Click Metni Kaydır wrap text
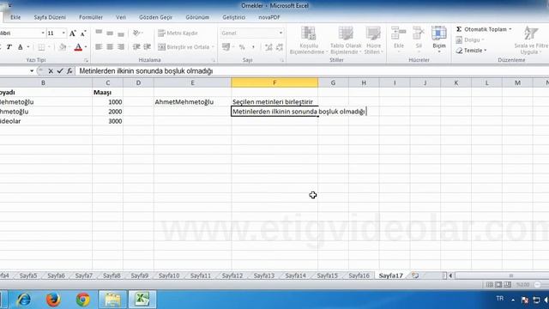The image size is (549, 309). click(178, 33)
